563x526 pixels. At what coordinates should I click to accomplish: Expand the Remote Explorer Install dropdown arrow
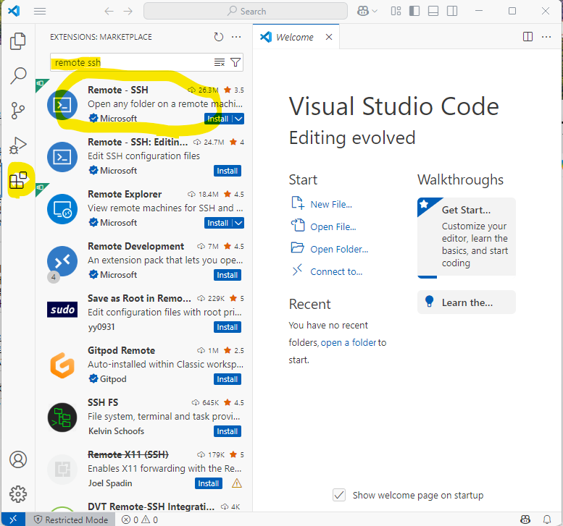[238, 223]
